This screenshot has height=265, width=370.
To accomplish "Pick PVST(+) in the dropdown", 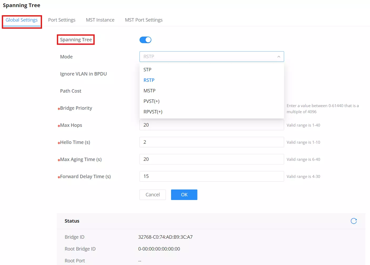I will tap(212, 101).
